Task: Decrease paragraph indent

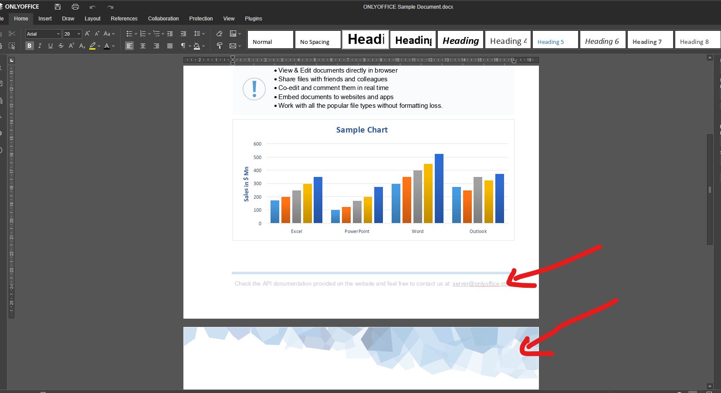Action: (x=170, y=33)
